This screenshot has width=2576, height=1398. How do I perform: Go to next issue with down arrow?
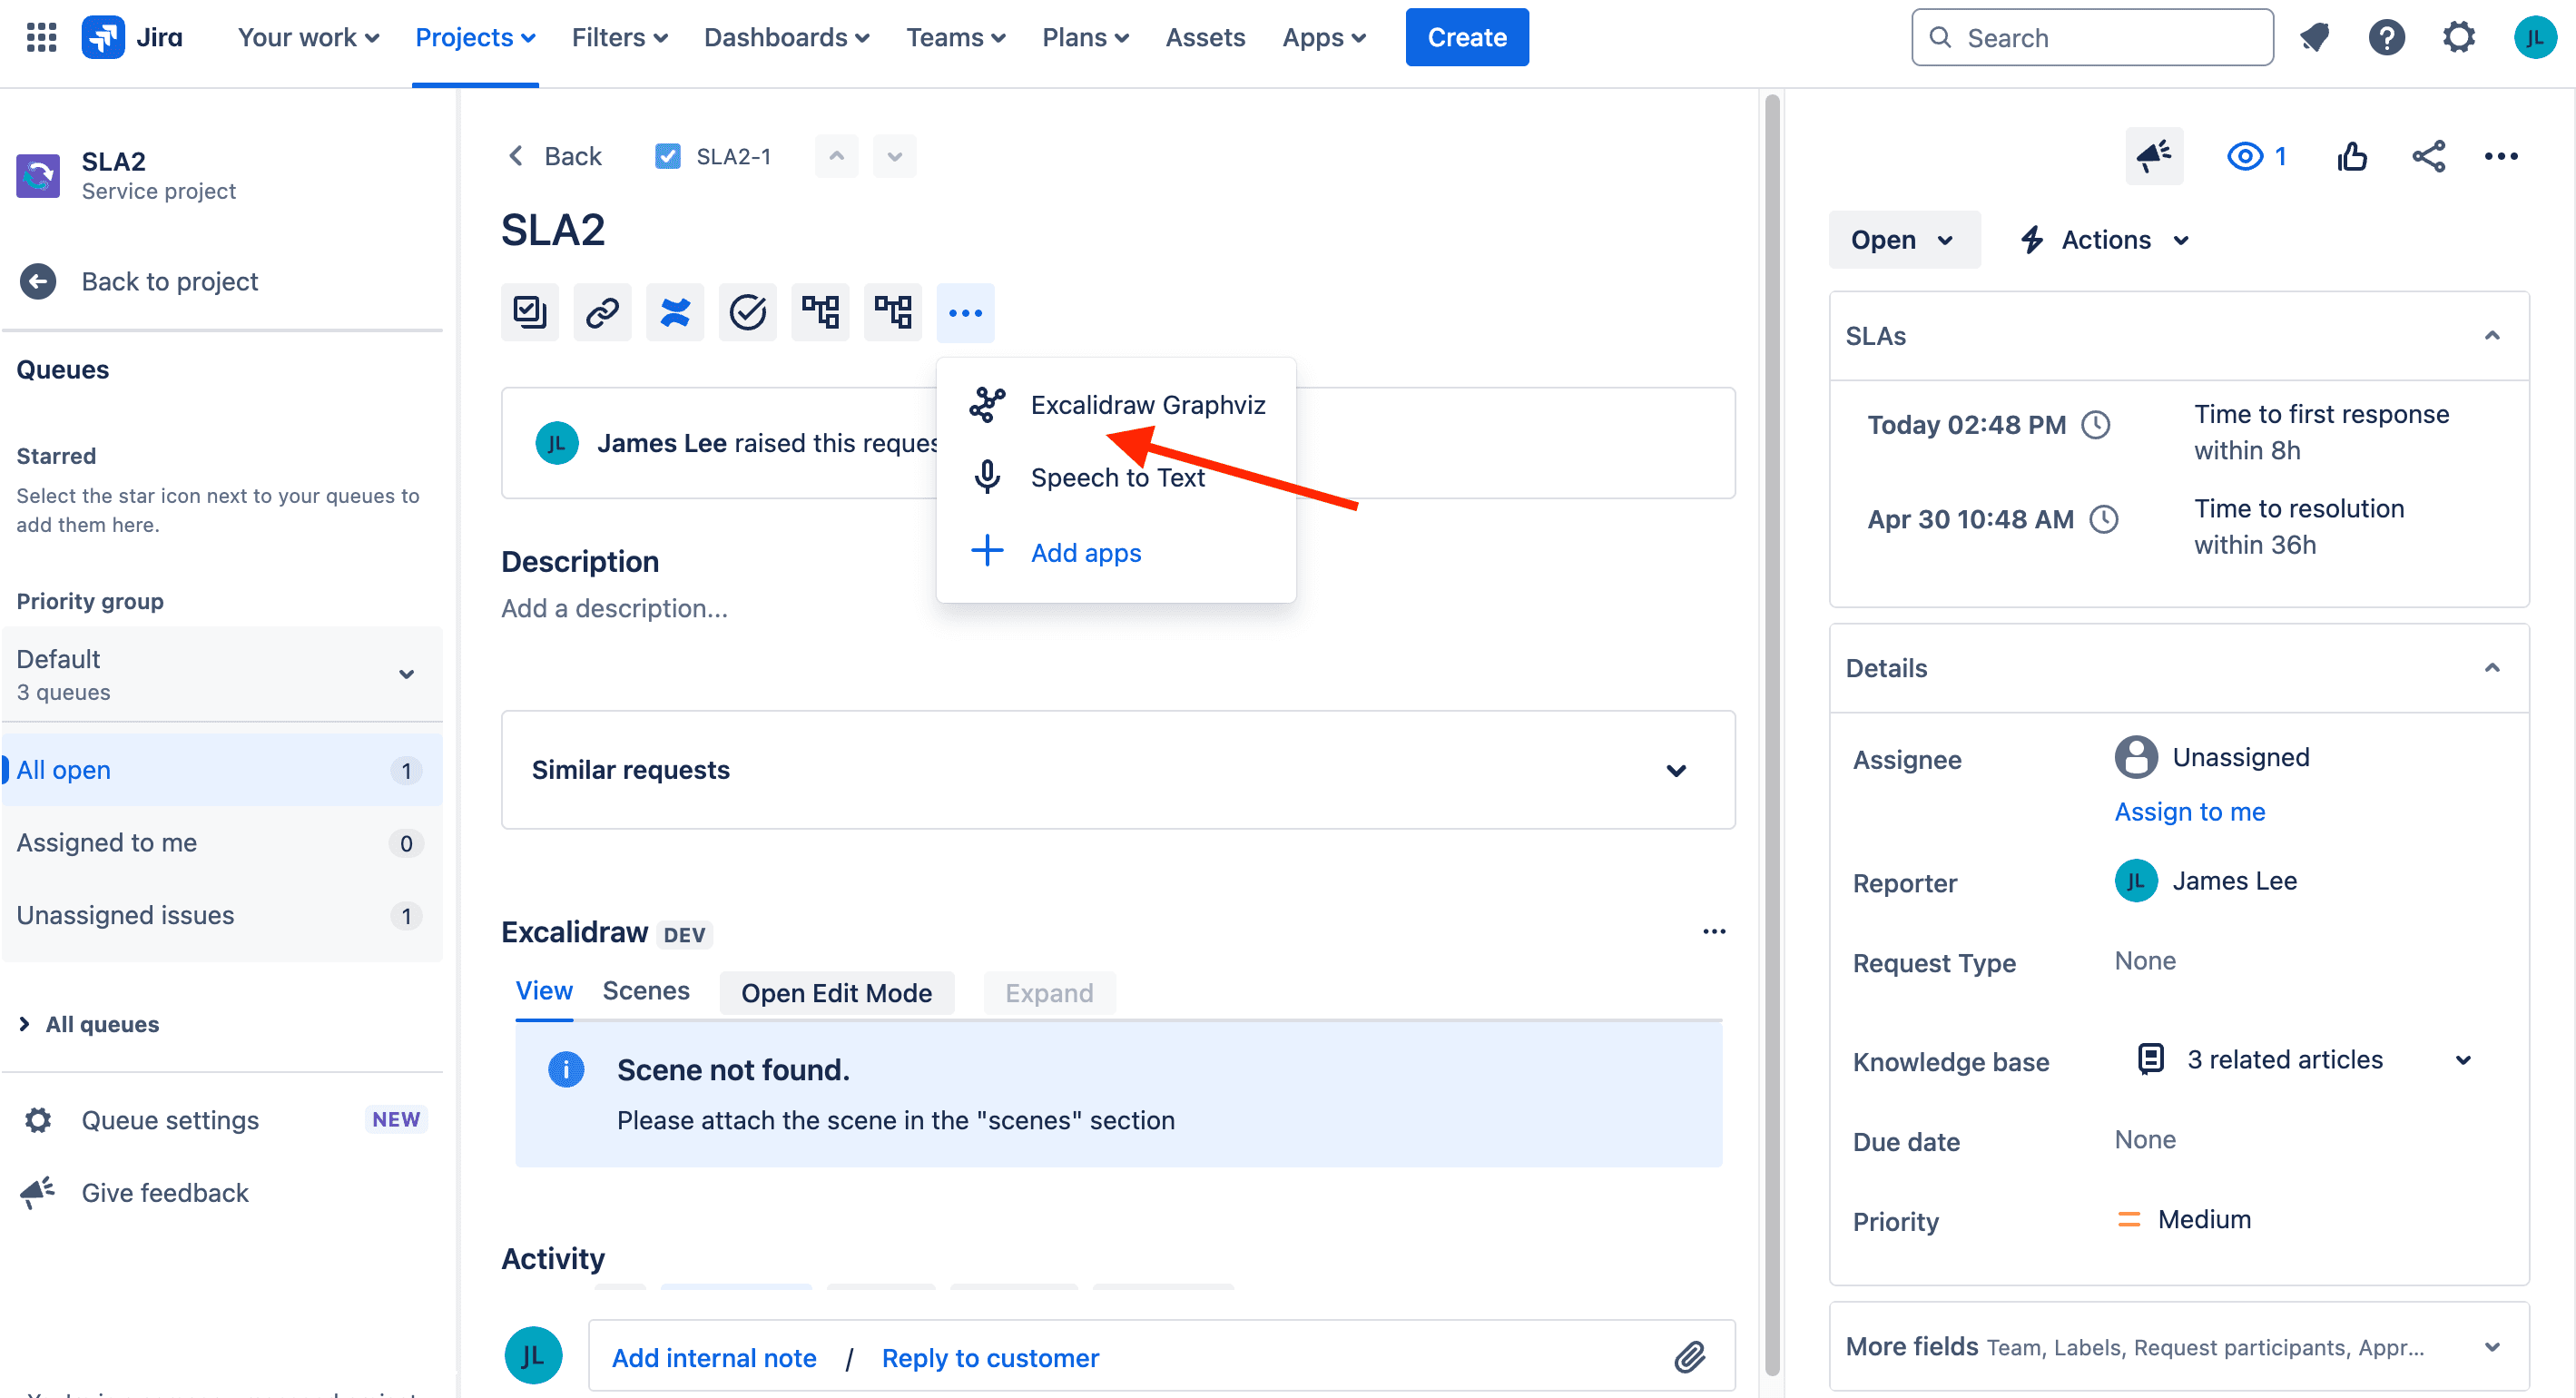tap(894, 156)
